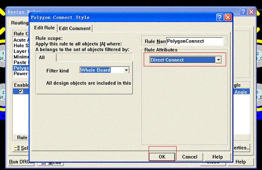Open the Filter kind dropdown arrow
The height and width of the screenshot is (170, 262).
(x=126, y=70)
